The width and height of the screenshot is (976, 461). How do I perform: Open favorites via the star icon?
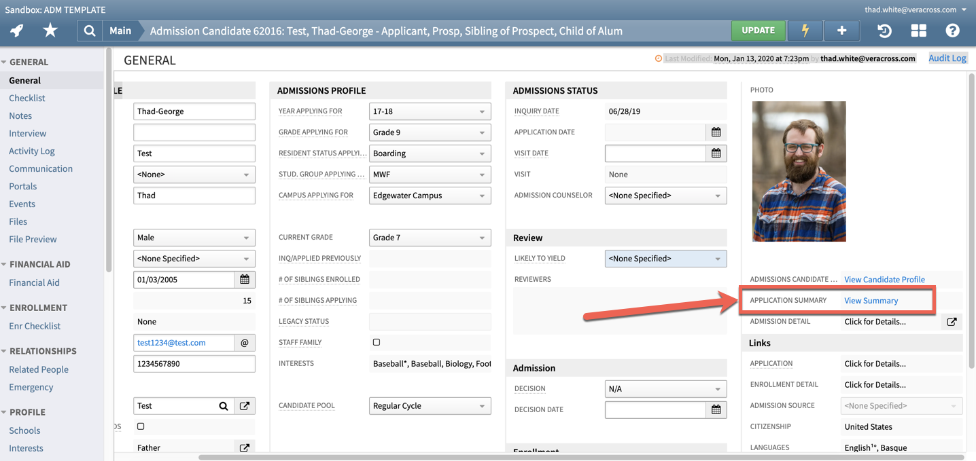50,30
